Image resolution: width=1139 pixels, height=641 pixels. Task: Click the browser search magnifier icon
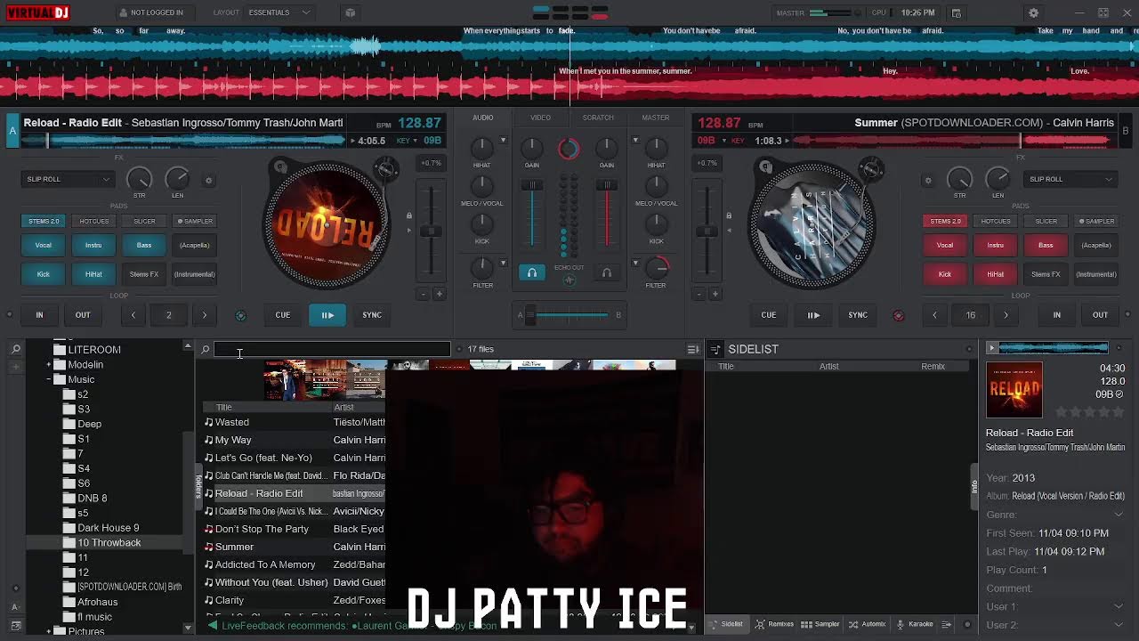[205, 349]
